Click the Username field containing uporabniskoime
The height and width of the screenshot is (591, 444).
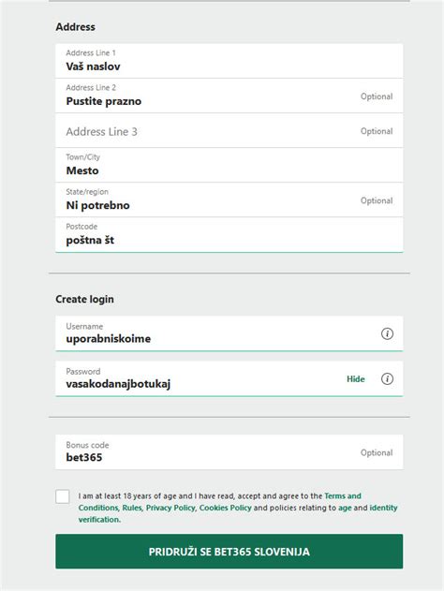click(229, 333)
